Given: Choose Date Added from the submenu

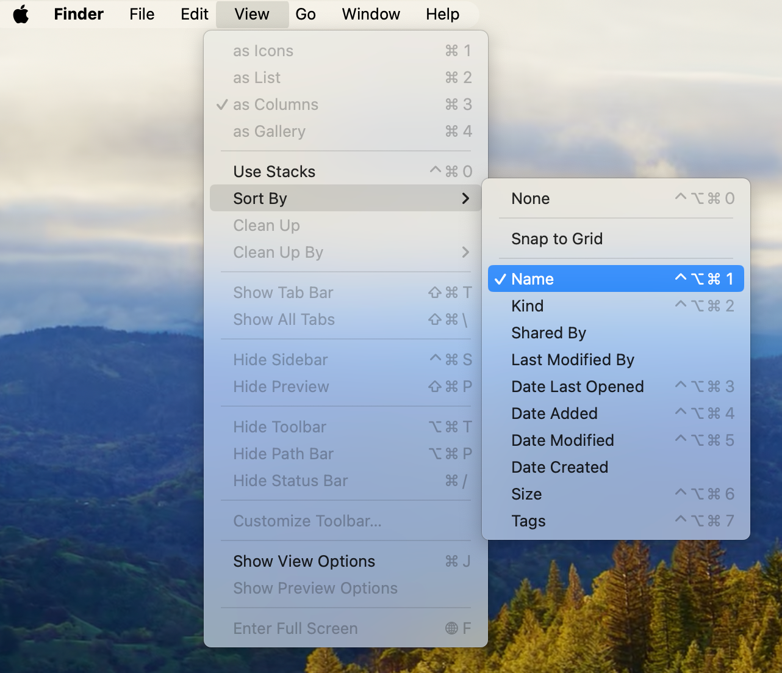Looking at the screenshot, I should click(554, 413).
